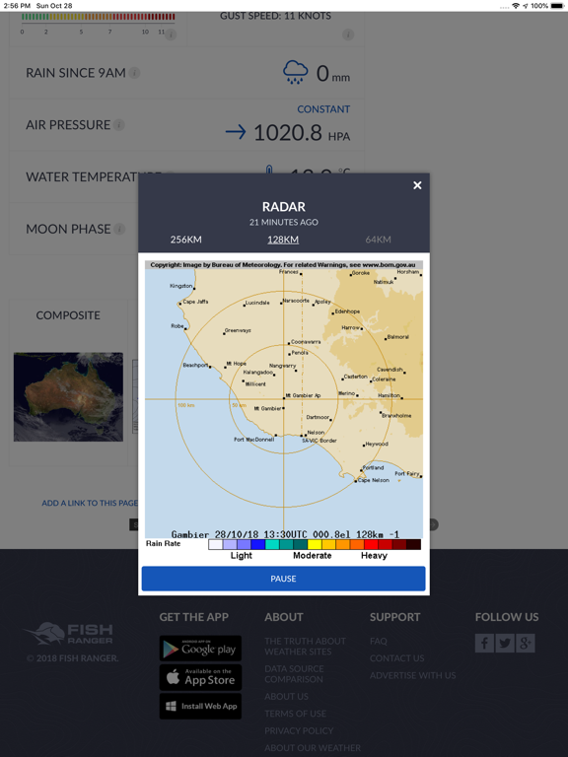Open the About Us footer link
The height and width of the screenshot is (757, 568).
point(286,697)
